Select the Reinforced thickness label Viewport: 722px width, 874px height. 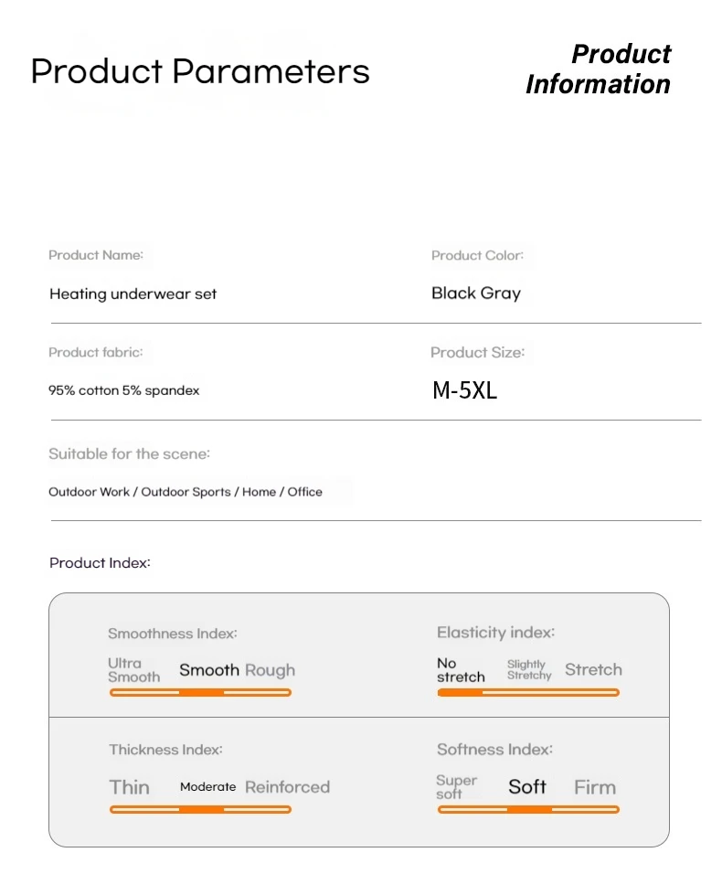pos(288,787)
